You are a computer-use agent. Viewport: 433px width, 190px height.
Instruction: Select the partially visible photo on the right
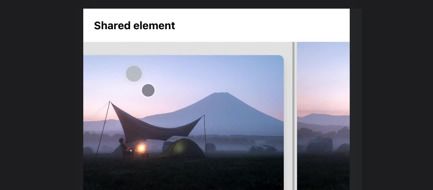point(323,116)
